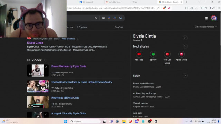The height and width of the screenshot is (124, 221).
Task: Expand the Meghallgatás section arrow
Action: 185,46
